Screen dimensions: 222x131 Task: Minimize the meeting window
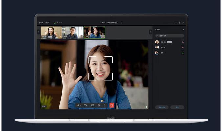(176, 23)
